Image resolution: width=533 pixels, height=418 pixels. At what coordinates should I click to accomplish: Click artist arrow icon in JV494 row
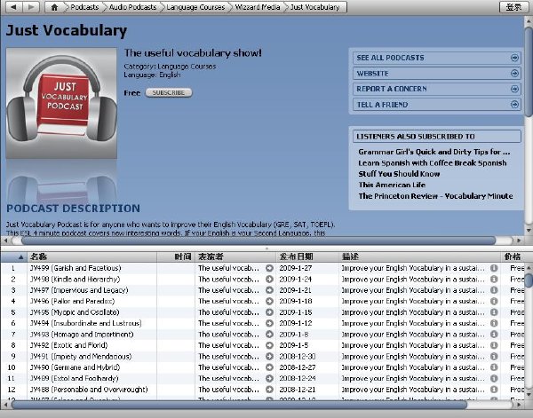269,323
